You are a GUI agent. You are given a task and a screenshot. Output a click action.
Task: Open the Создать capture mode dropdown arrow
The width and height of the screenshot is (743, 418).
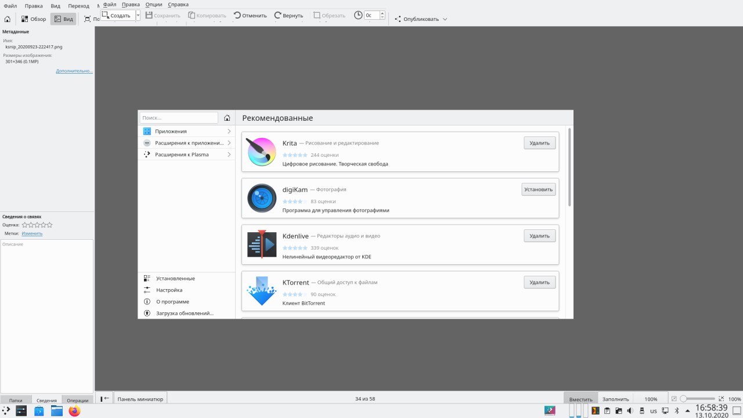pos(138,16)
